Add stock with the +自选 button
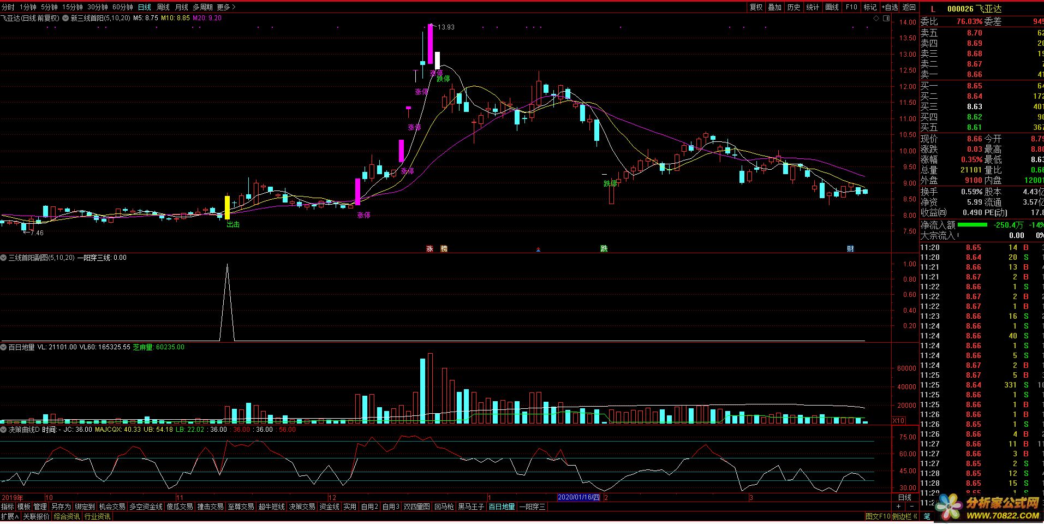 coord(889,7)
